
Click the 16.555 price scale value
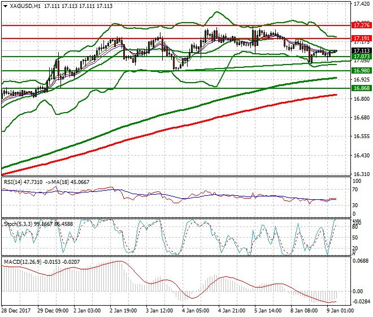362,136
